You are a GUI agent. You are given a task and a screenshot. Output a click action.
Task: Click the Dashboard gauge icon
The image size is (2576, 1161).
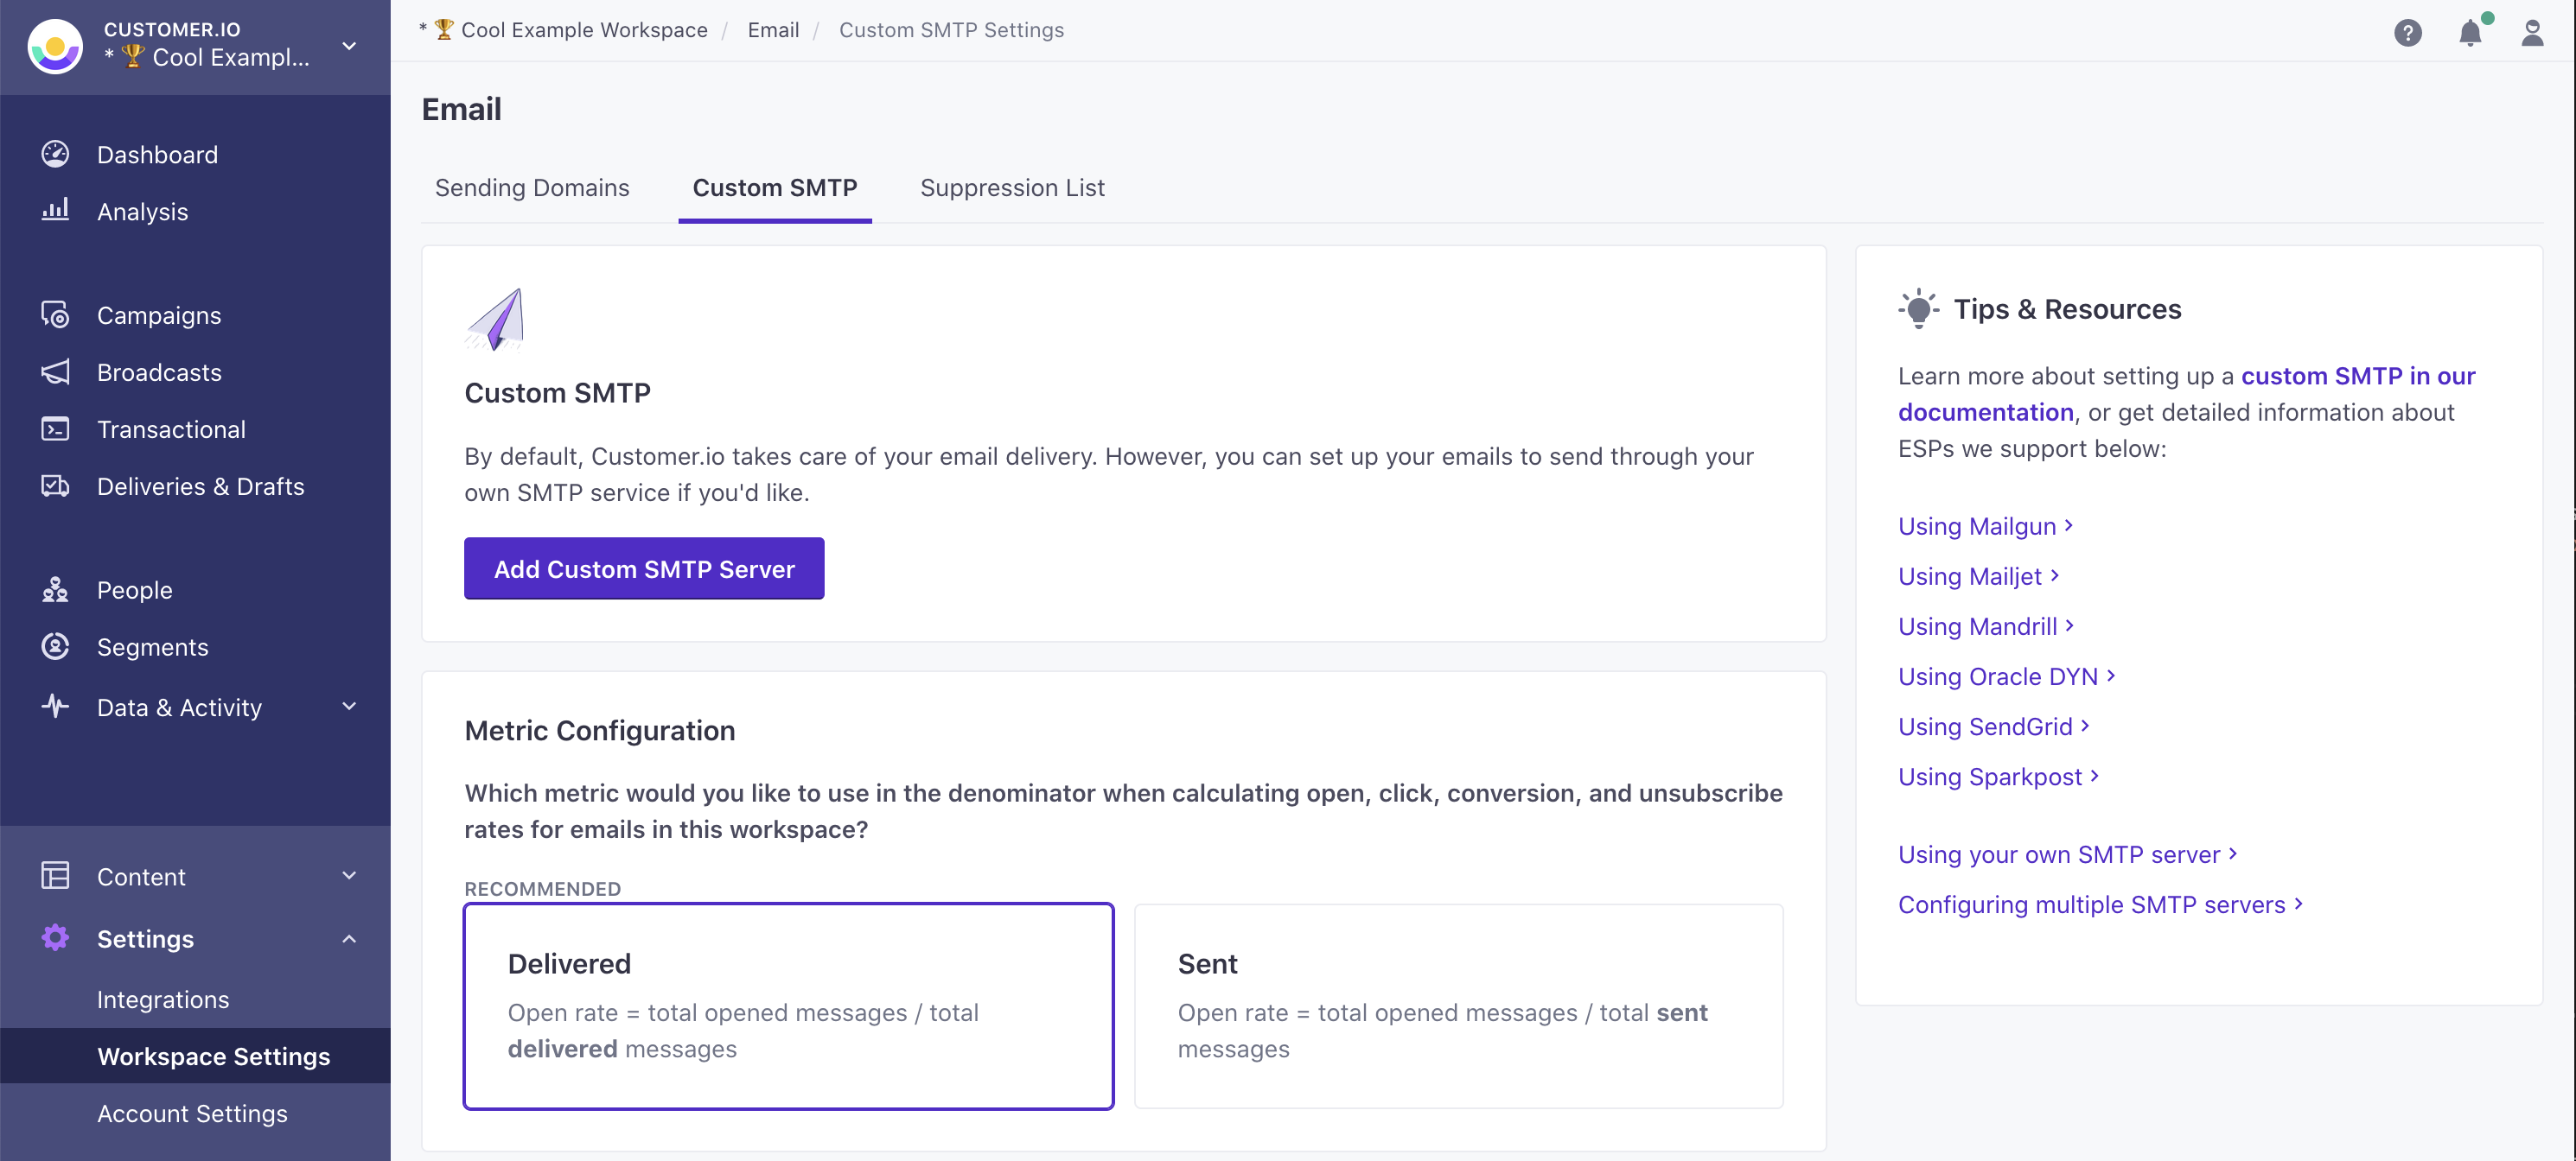(55, 154)
